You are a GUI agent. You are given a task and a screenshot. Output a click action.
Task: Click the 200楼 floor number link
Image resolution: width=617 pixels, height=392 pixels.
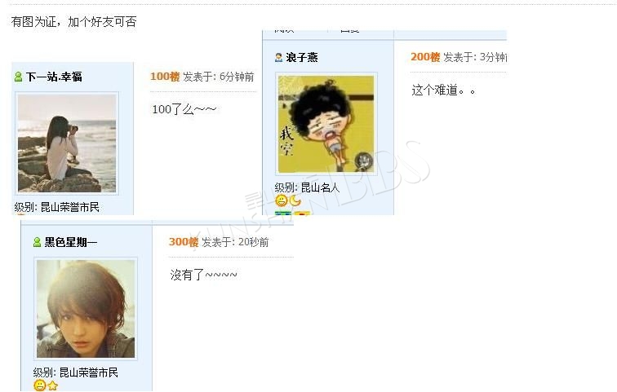[x=425, y=57]
